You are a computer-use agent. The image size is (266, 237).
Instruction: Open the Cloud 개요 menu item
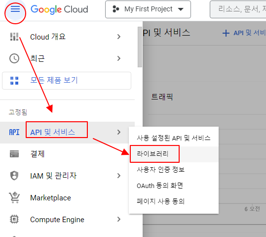point(67,37)
